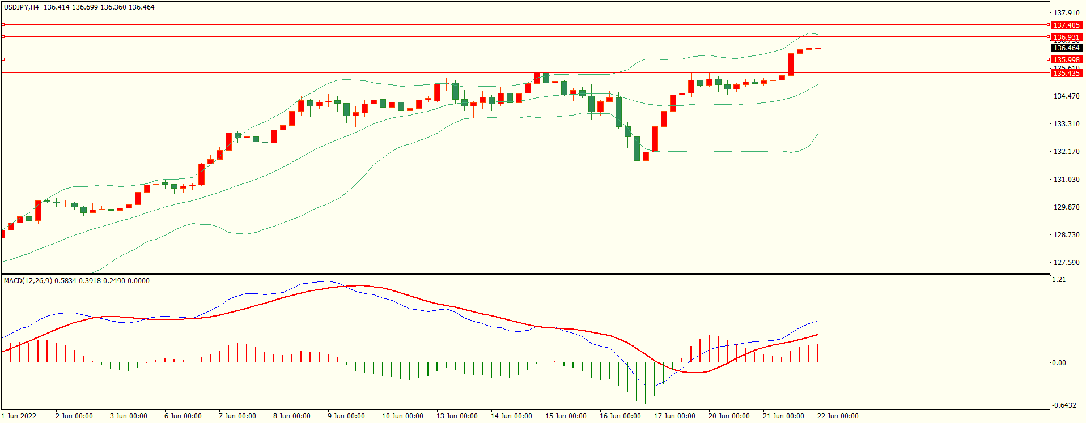
Task: Click the USDJPY,H4 chart title label
Action: pyautogui.click(x=21, y=7)
